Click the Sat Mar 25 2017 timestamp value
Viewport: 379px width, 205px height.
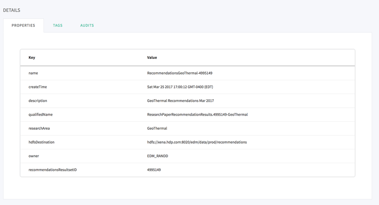tap(180, 87)
